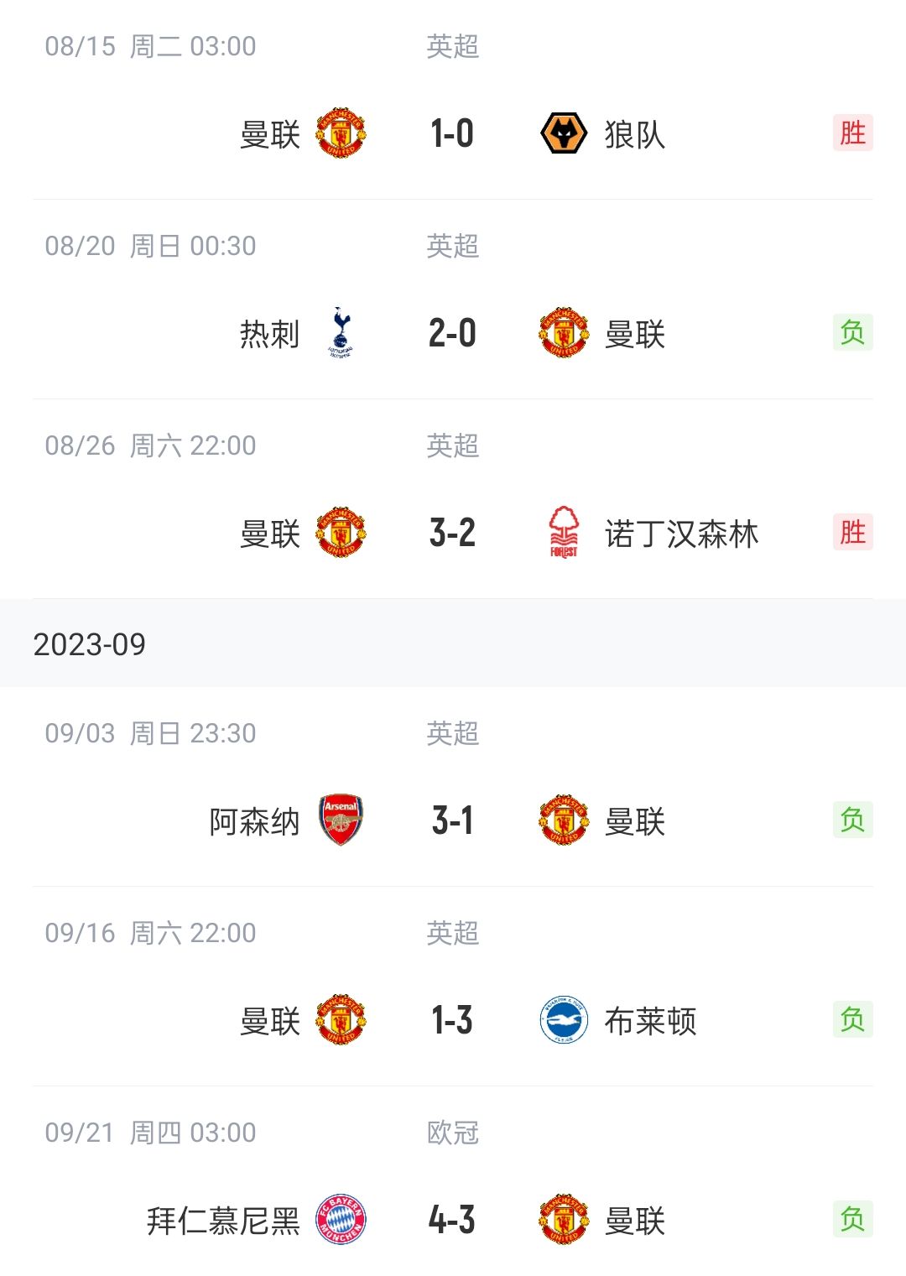Screen dimensions: 906x1276
Task: Click the green 负 badge for Brighton match
Action: coord(852,1019)
